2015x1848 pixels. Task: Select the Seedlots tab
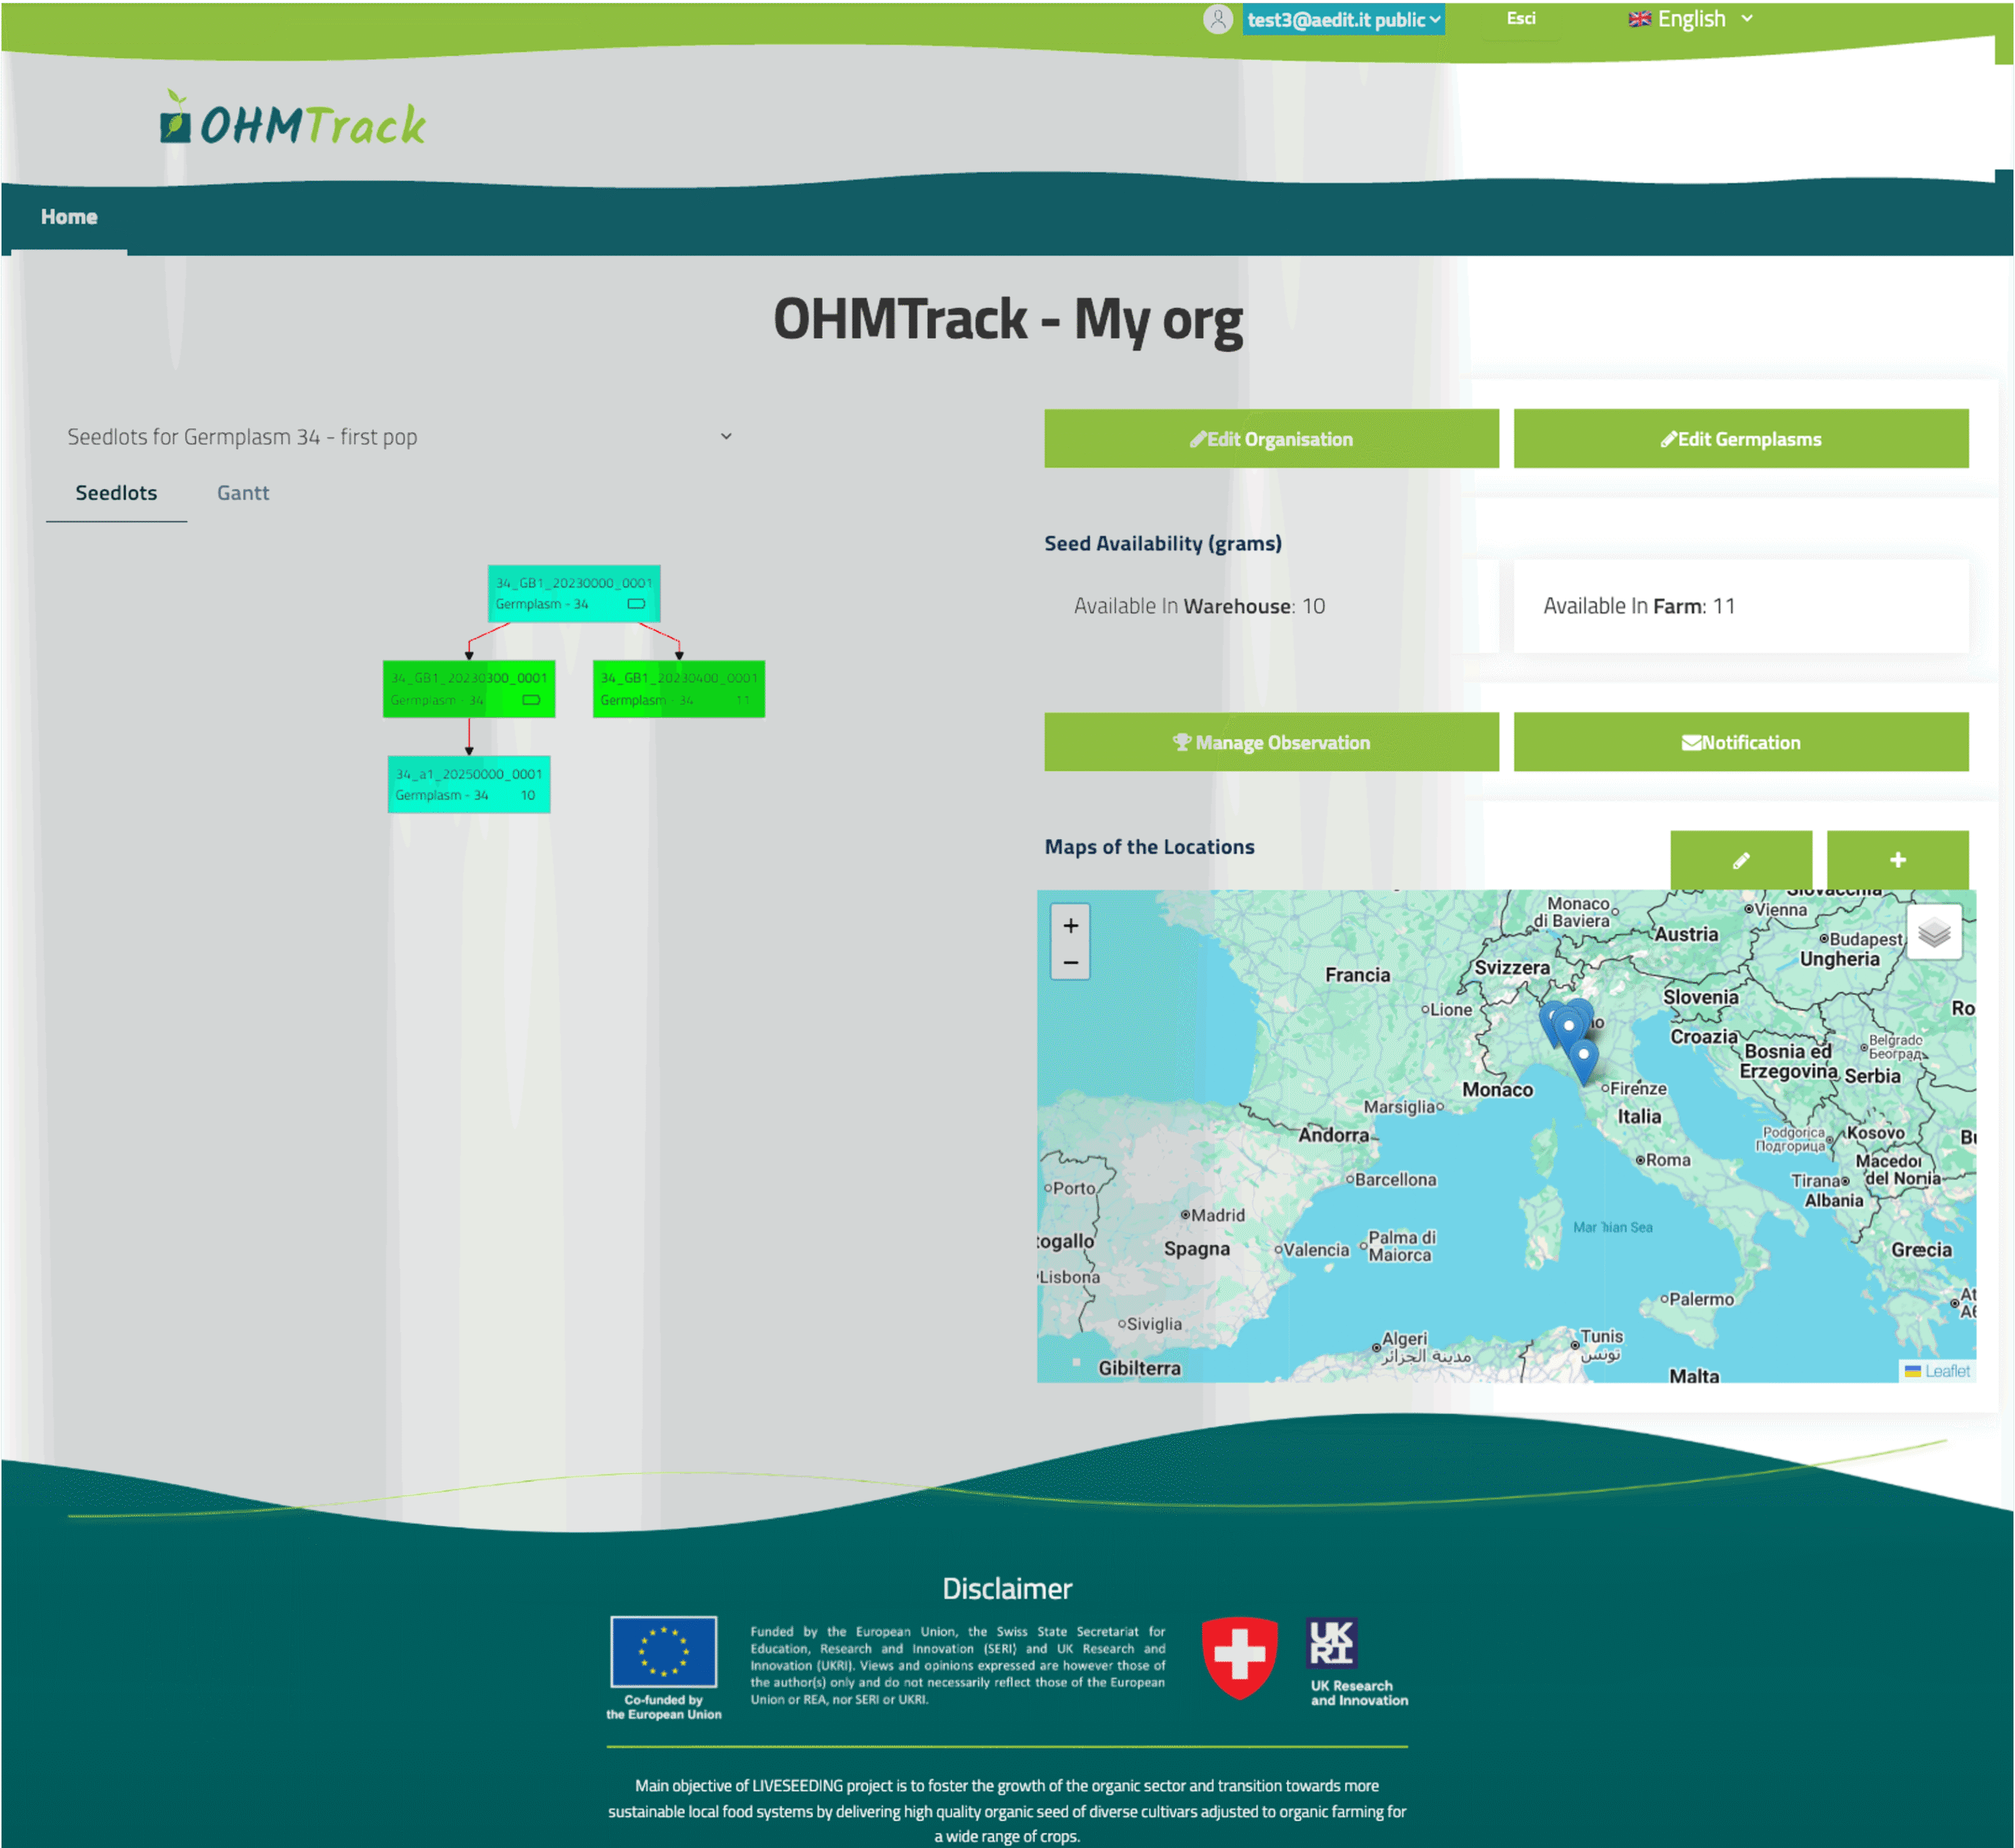(116, 493)
